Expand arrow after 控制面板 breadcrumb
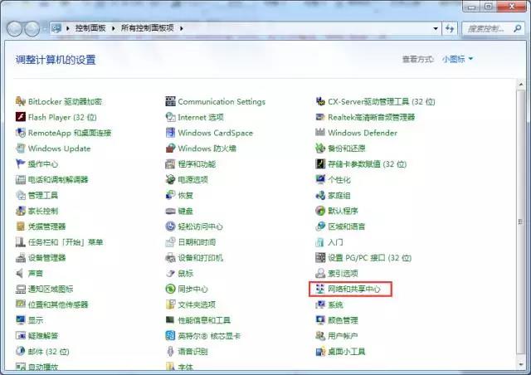 pyautogui.click(x=113, y=28)
